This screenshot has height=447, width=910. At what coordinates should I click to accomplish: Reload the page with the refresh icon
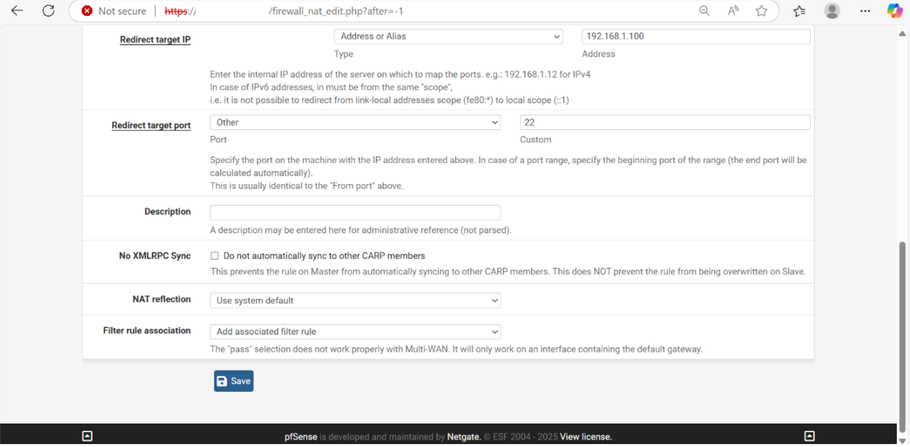tap(48, 11)
